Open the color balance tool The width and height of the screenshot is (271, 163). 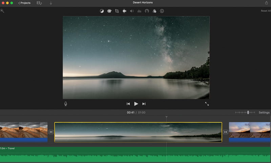102,11
